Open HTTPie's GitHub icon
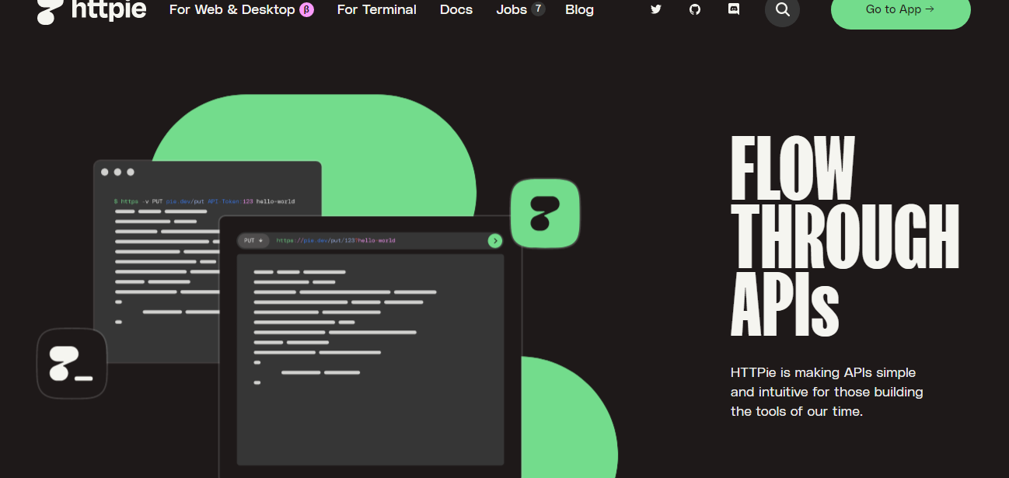The height and width of the screenshot is (478, 1009). pyautogui.click(x=695, y=9)
